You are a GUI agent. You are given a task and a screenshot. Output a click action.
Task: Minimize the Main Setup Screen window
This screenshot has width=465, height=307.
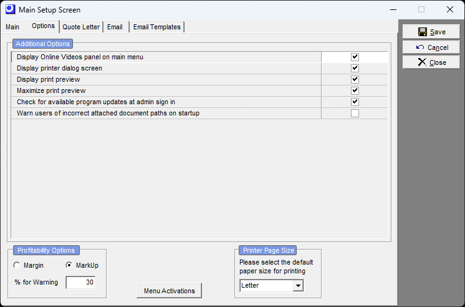[x=393, y=9]
